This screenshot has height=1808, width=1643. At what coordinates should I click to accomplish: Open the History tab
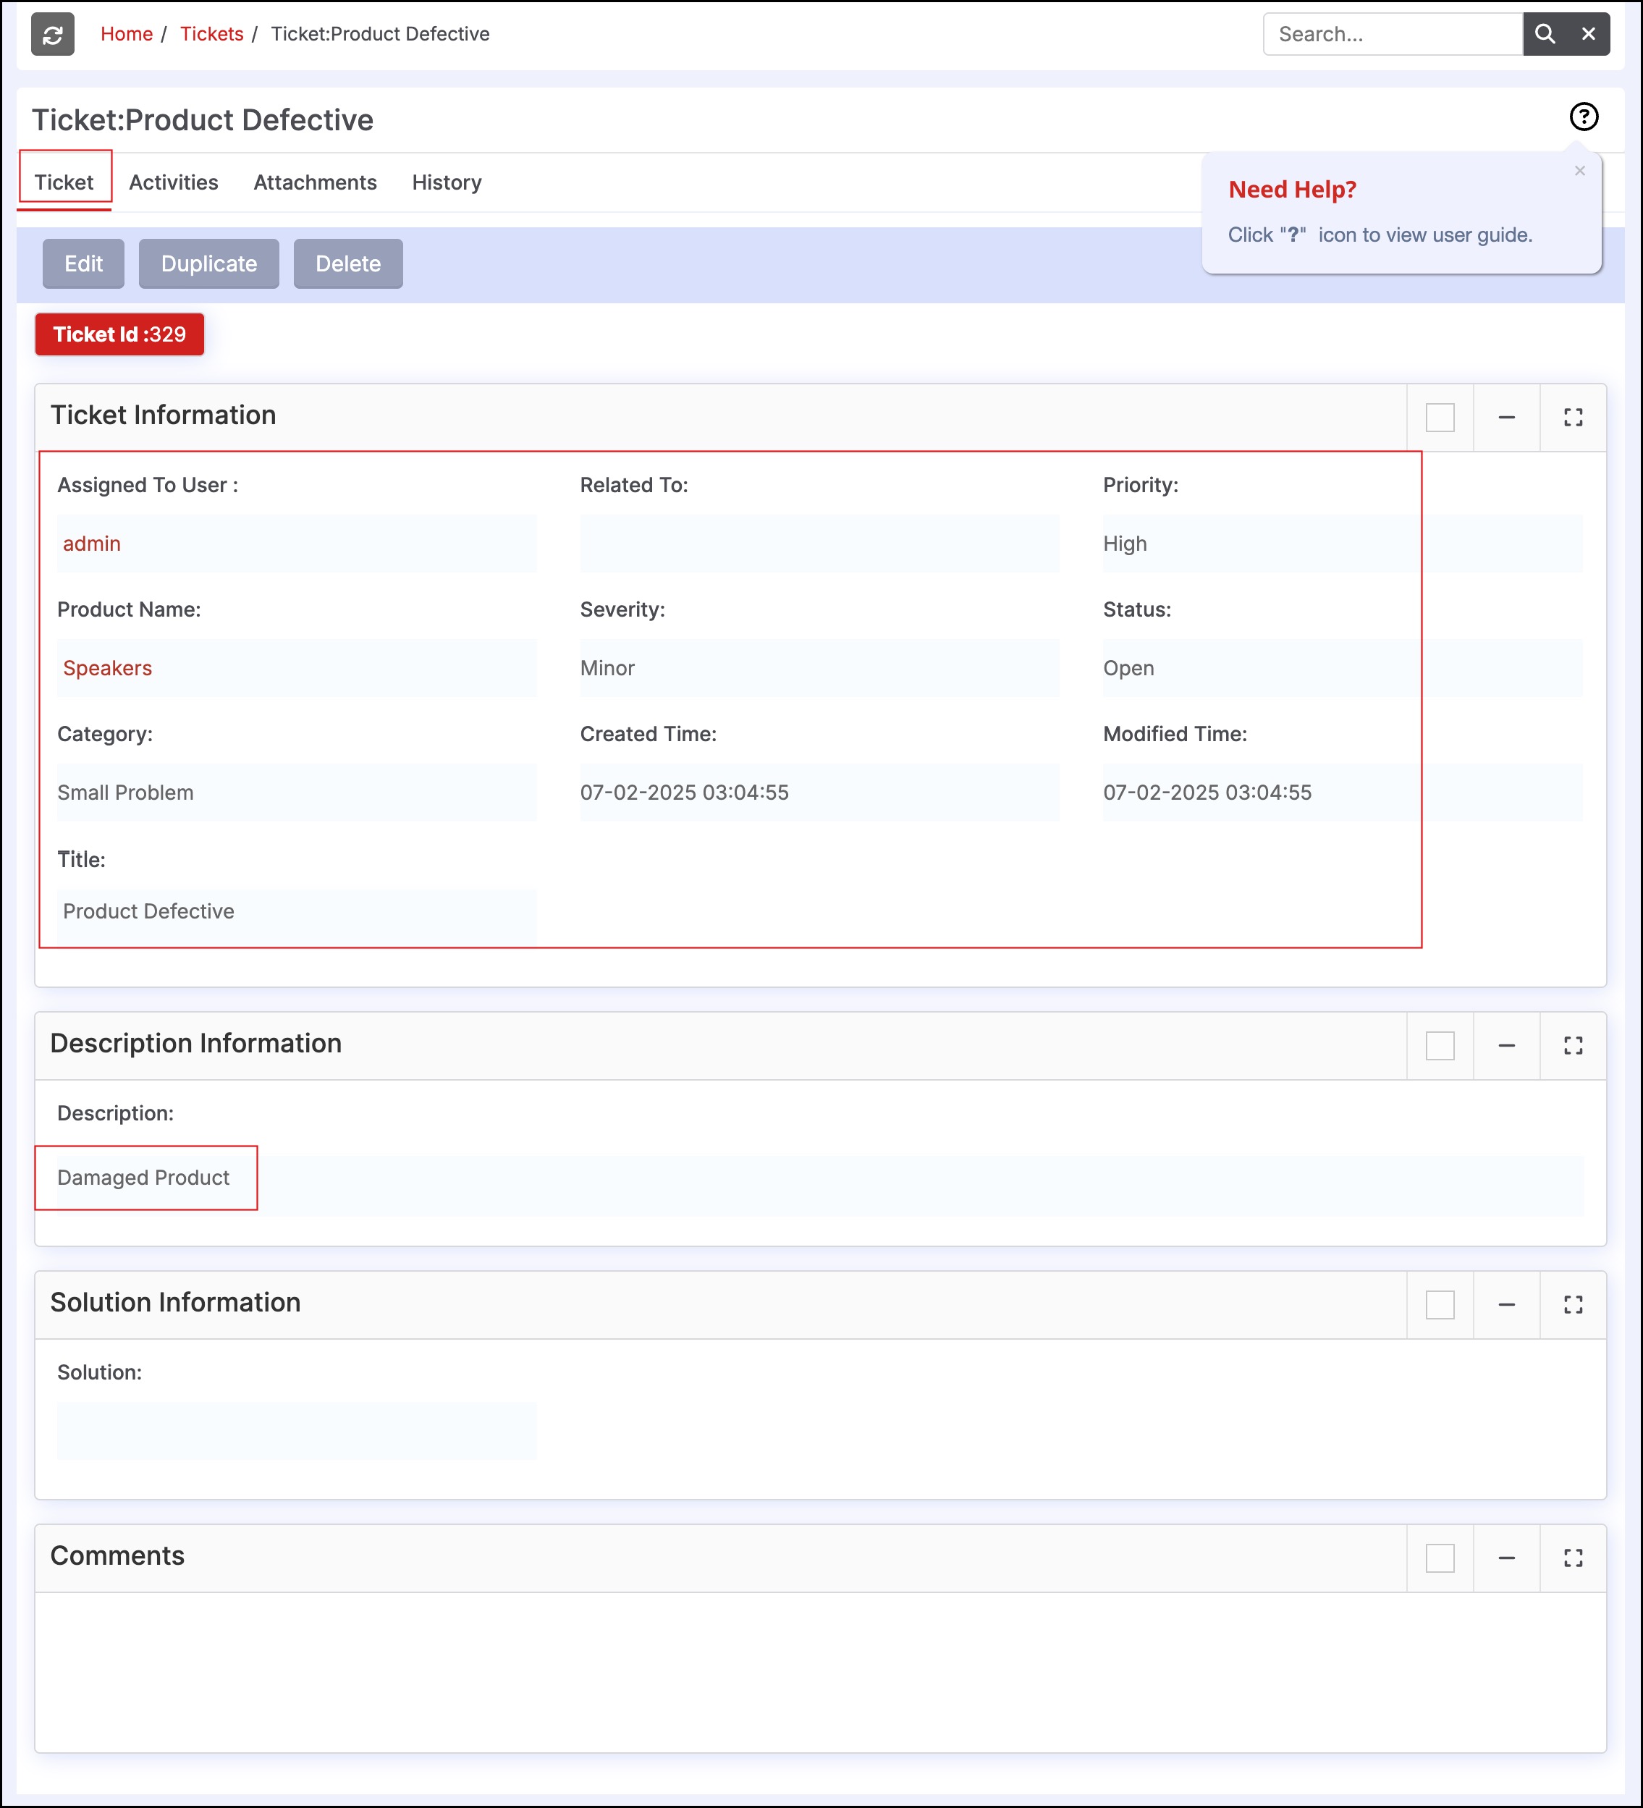[447, 182]
